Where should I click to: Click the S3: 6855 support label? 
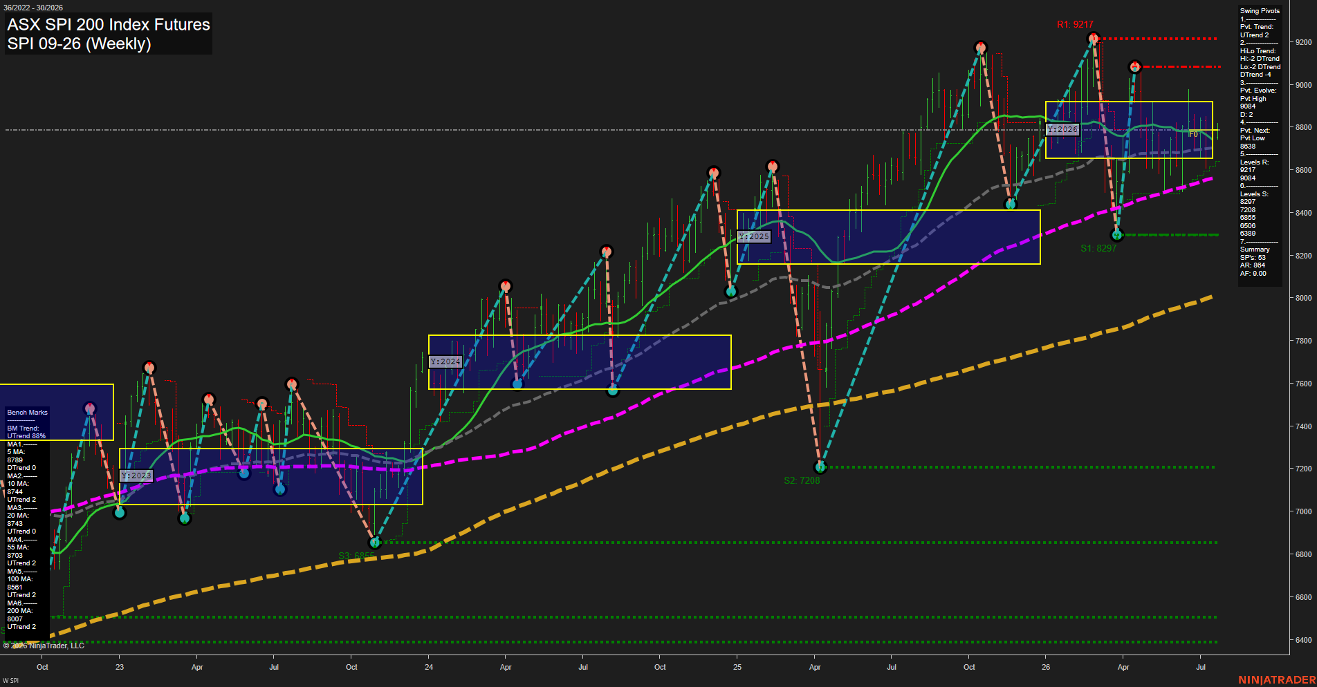(x=356, y=555)
